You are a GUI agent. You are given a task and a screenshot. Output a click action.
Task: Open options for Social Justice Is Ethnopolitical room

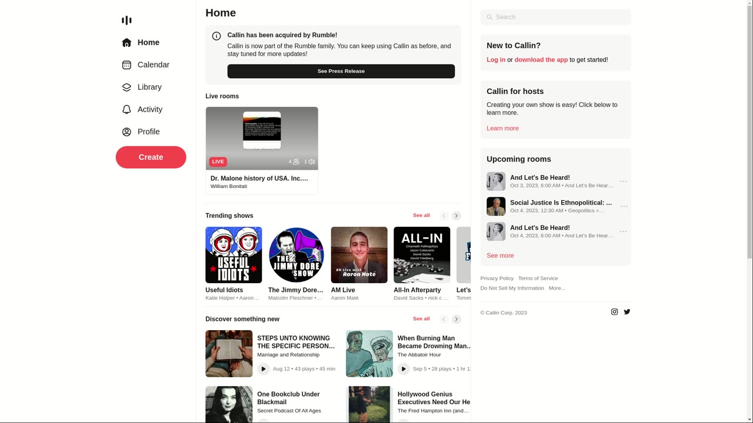pyautogui.click(x=623, y=207)
